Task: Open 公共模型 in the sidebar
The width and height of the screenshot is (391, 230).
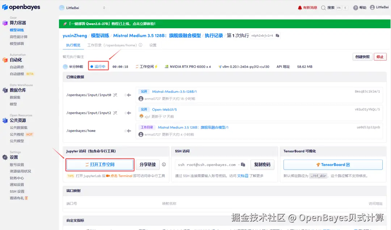Action: pos(17,141)
